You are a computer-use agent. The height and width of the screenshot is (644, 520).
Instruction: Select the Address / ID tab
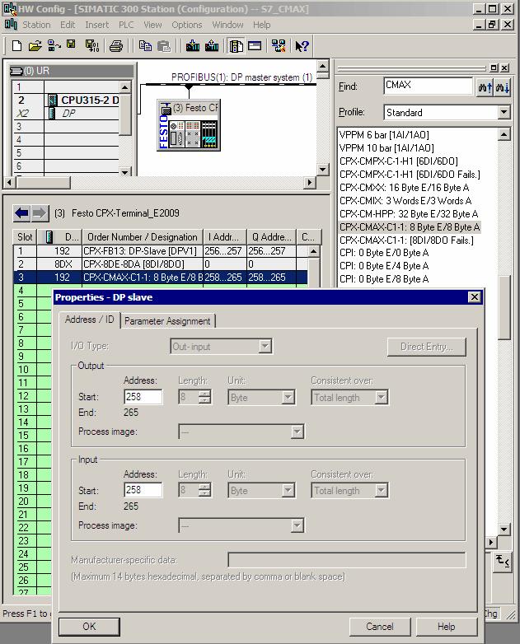89,320
